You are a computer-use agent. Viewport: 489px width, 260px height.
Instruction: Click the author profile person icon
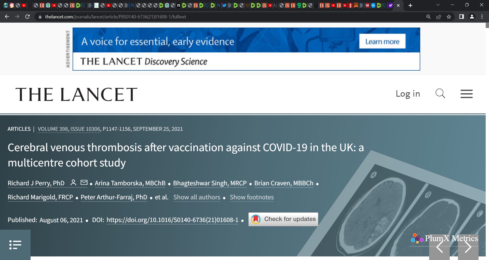73,183
